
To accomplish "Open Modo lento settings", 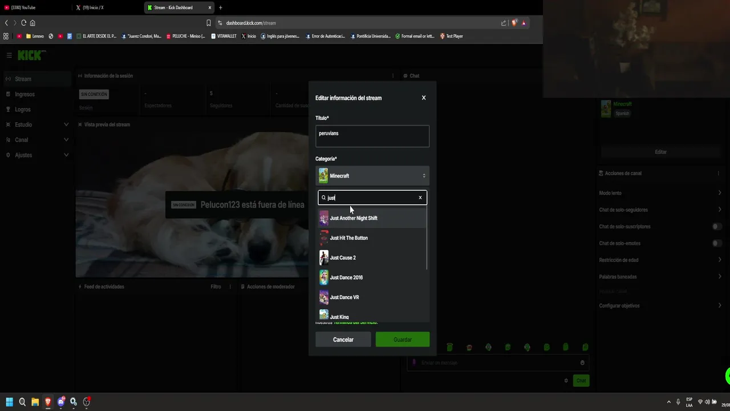I will 660,193.
